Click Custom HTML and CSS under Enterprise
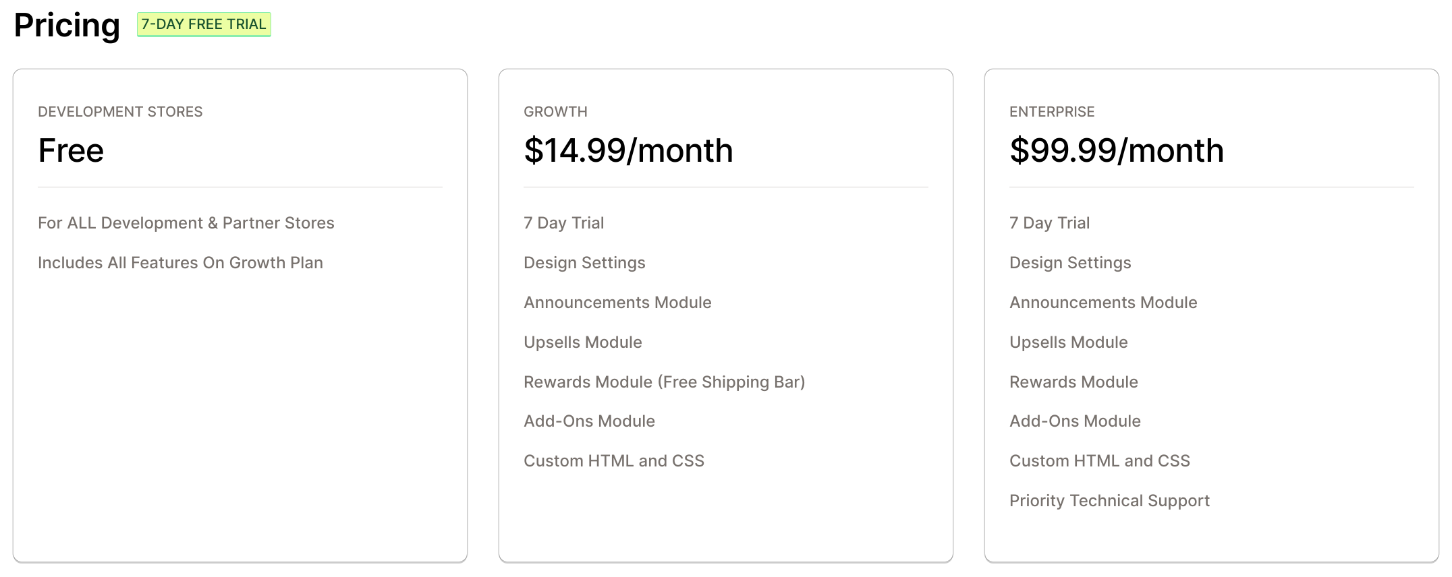This screenshot has width=1452, height=577. coord(1099,461)
